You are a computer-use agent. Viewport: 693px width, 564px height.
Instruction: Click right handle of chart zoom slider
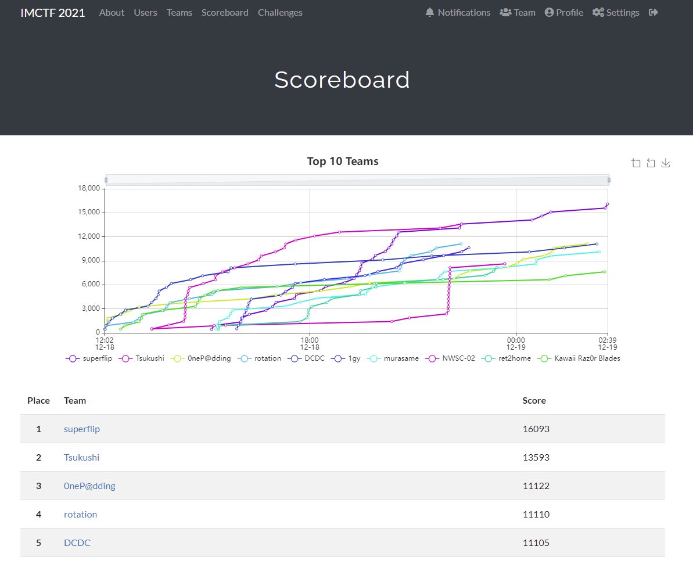click(609, 180)
